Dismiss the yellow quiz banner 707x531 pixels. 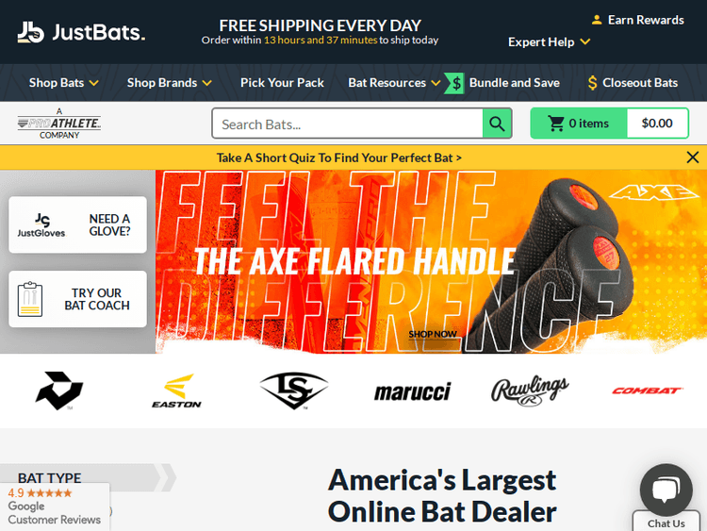[693, 158]
